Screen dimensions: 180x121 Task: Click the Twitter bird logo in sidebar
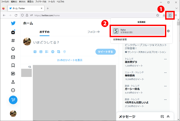click(x=13, y=23)
